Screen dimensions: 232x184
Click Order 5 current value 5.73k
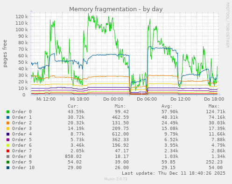click(x=77, y=140)
